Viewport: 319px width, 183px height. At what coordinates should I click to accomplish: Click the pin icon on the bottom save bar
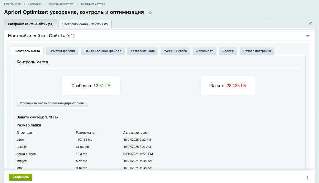pyautogui.click(x=307, y=177)
